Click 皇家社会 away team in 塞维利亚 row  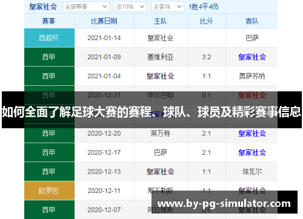252,57
